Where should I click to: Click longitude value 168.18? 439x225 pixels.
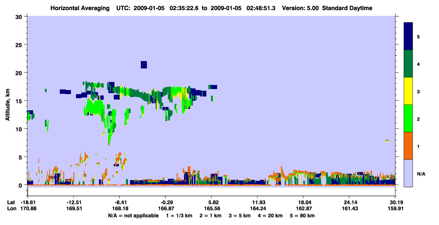pyautogui.click(x=120, y=209)
